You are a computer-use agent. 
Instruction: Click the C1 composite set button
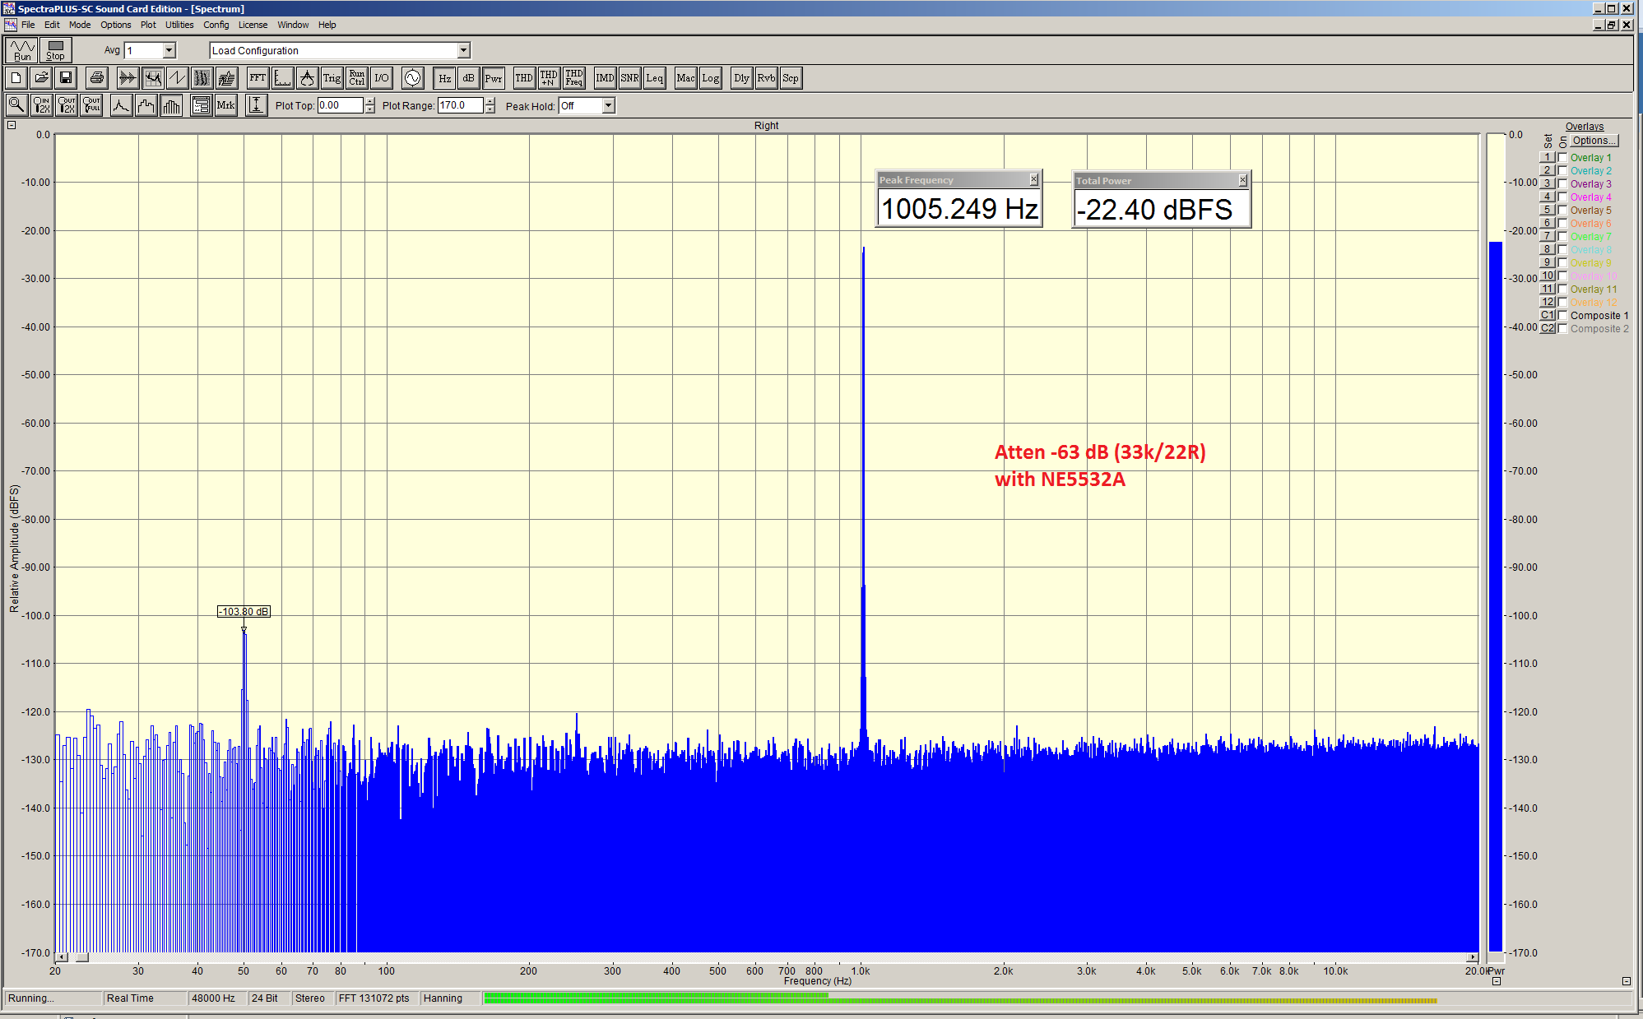tap(1548, 315)
